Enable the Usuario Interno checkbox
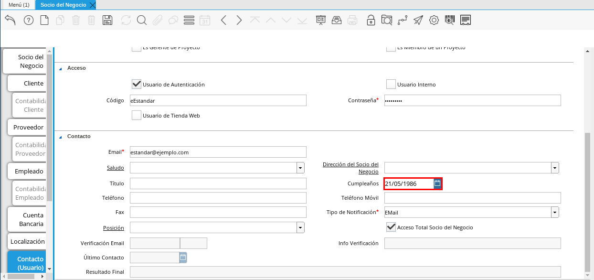 [x=391, y=85]
